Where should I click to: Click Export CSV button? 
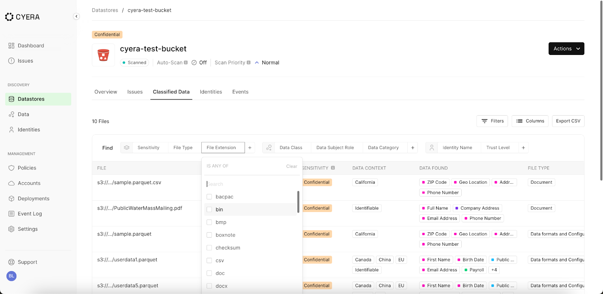click(x=568, y=121)
